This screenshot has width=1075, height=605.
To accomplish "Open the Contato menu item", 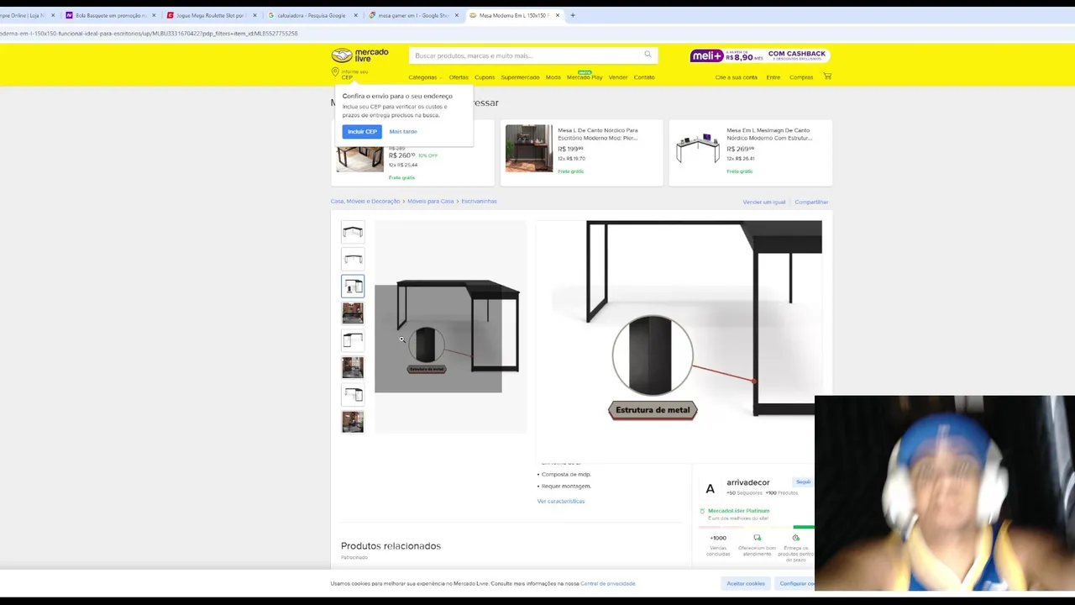I will click(x=644, y=77).
